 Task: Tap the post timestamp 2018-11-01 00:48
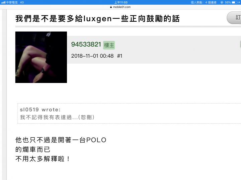point(92,56)
